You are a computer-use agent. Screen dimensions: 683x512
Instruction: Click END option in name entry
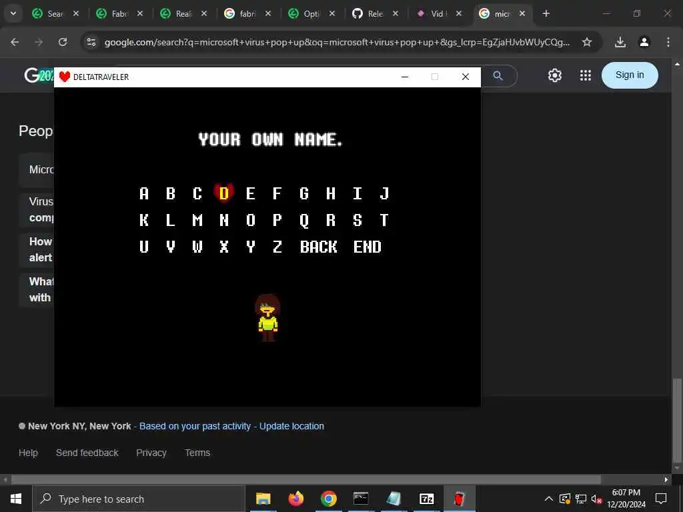pos(368,247)
